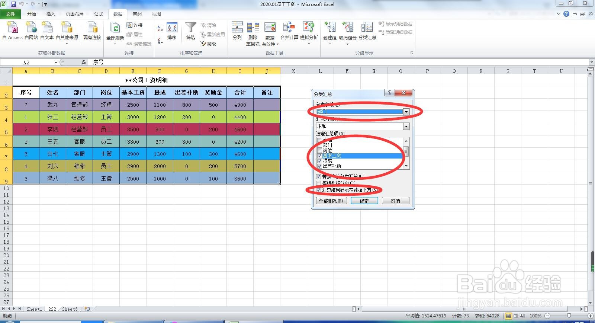The height and width of the screenshot is (323, 595).
Task: Switch to the 公式 Formulas tab
Action: (98, 14)
